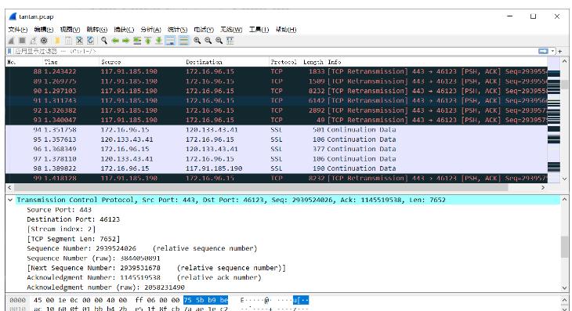Collapse the Transmission Control Protocol tree node
The width and height of the screenshot is (572, 311).
(x=10, y=200)
